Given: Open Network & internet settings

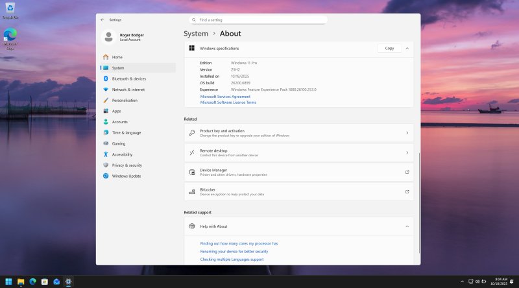Looking at the screenshot, I should pyautogui.click(x=128, y=90).
